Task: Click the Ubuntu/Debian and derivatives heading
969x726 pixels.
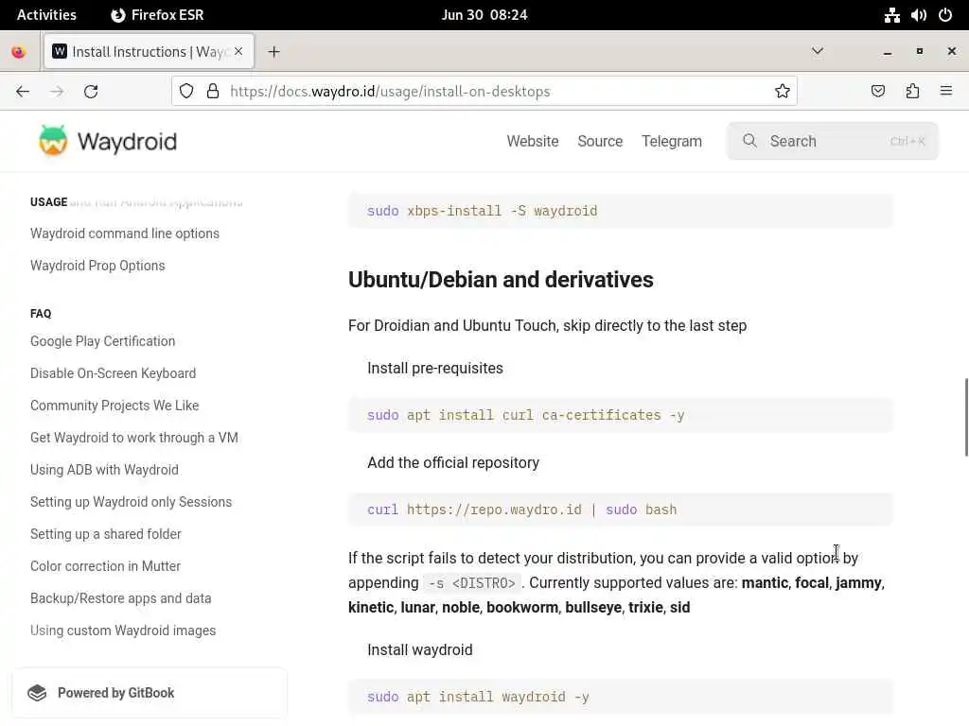Action: (501, 279)
